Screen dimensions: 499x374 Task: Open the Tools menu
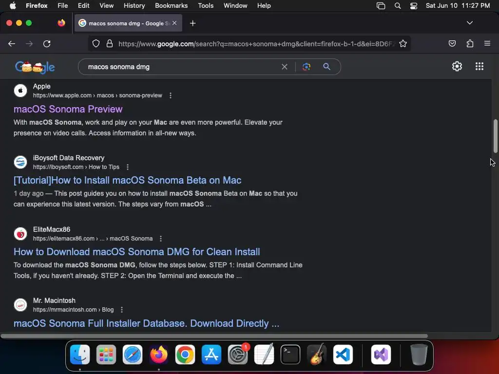click(206, 5)
